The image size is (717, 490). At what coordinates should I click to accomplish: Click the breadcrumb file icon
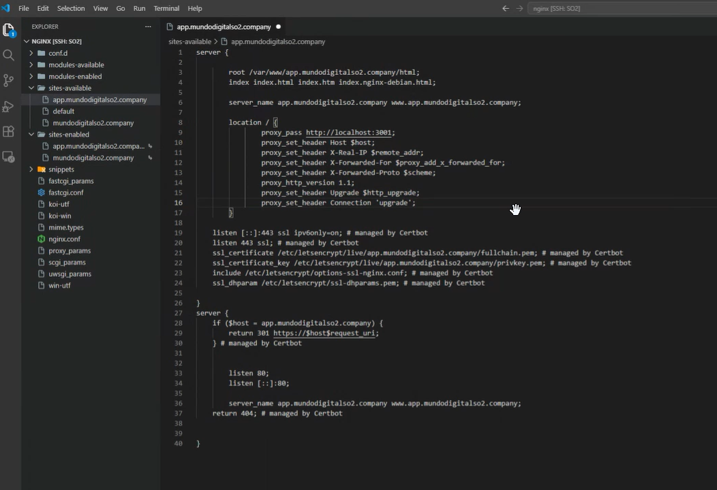[x=224, y=42]
